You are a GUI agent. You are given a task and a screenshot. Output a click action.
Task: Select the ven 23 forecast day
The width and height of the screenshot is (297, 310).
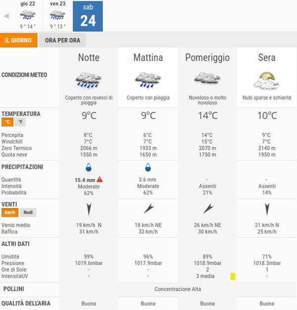click(58, 15)
